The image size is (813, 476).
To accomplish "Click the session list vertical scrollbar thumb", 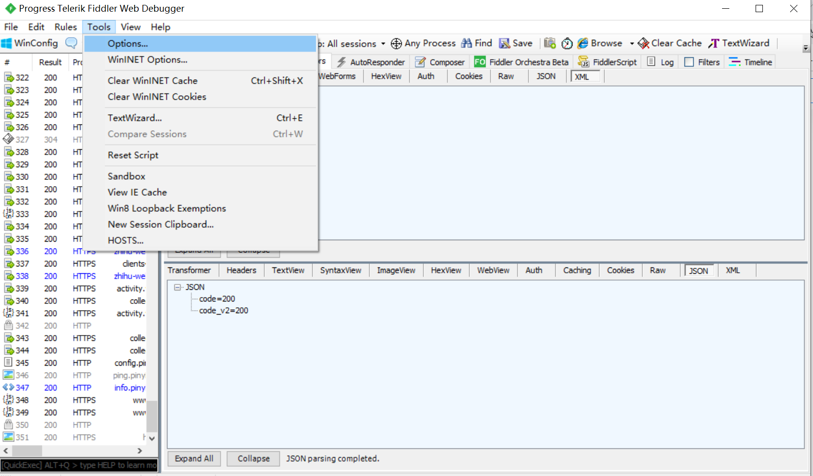I will point(152,416).
